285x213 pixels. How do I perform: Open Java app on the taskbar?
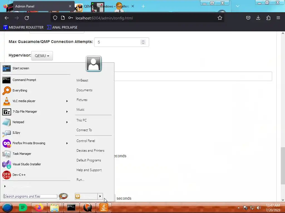[104, 207]
